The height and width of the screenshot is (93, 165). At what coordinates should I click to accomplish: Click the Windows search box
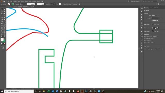click(x=19, y=91)
